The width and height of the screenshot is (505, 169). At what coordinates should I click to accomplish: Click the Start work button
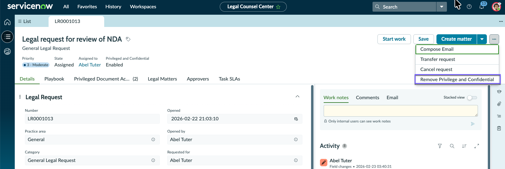(x=394, y=39)
